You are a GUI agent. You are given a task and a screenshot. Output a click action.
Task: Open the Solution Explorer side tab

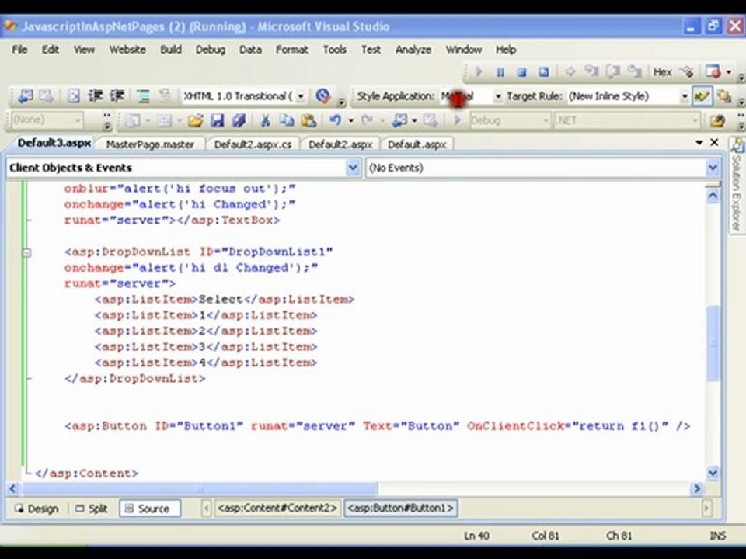[x=737, y=186]
